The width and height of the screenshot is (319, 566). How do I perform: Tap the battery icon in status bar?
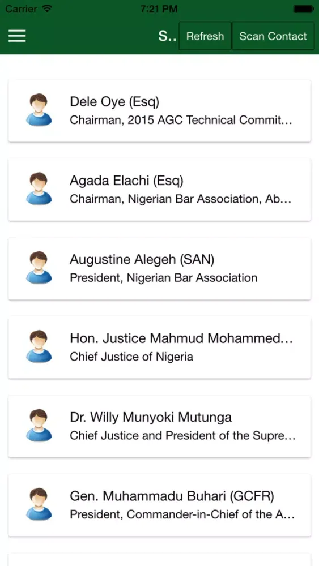click(304, 8)
